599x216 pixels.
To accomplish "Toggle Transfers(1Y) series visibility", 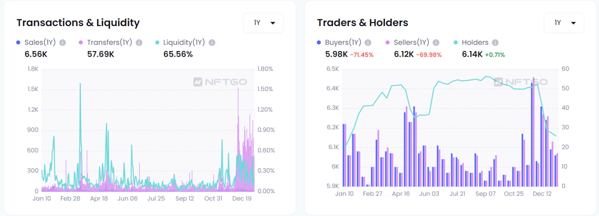I will pyautogui.click(x=105, y=42).
